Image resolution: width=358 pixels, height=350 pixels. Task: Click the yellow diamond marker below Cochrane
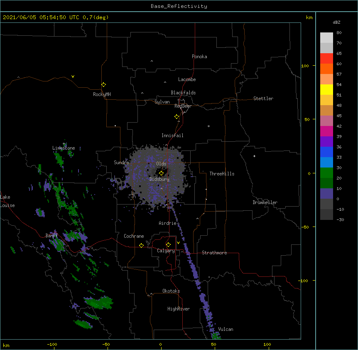(x=141, y=245)
